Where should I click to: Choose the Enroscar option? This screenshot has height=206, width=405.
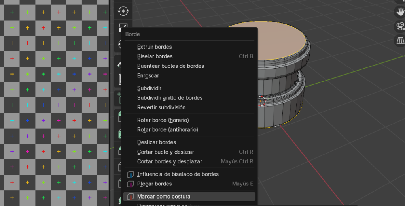point(189,75)
